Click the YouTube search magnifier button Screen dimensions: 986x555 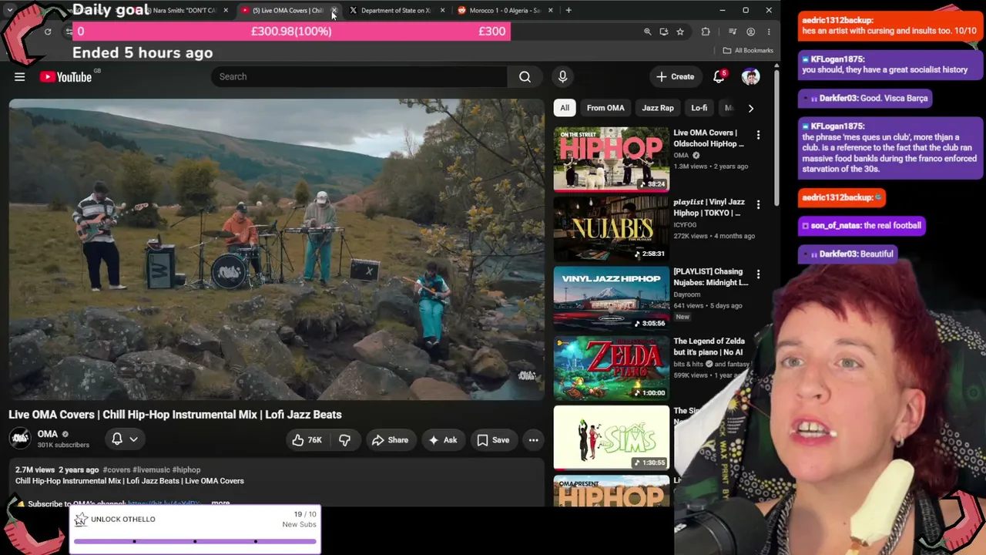(525, 76)
